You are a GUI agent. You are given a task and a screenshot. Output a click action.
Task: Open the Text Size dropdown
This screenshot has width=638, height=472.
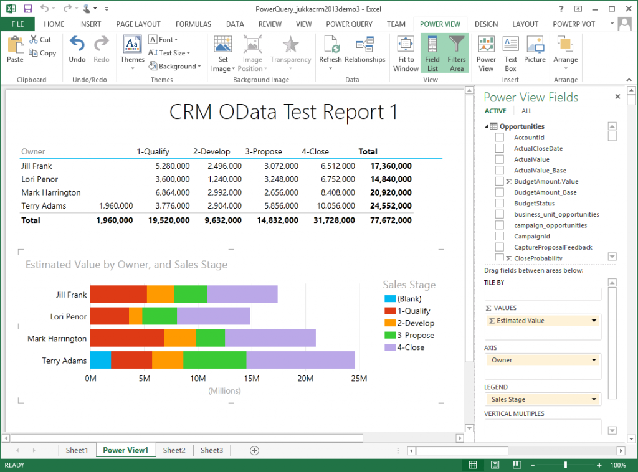pyautogui.click(x=169, y=53)
